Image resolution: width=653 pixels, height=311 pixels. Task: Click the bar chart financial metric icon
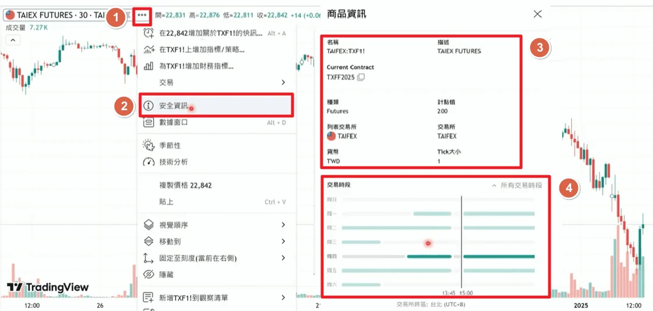point(149,66)
